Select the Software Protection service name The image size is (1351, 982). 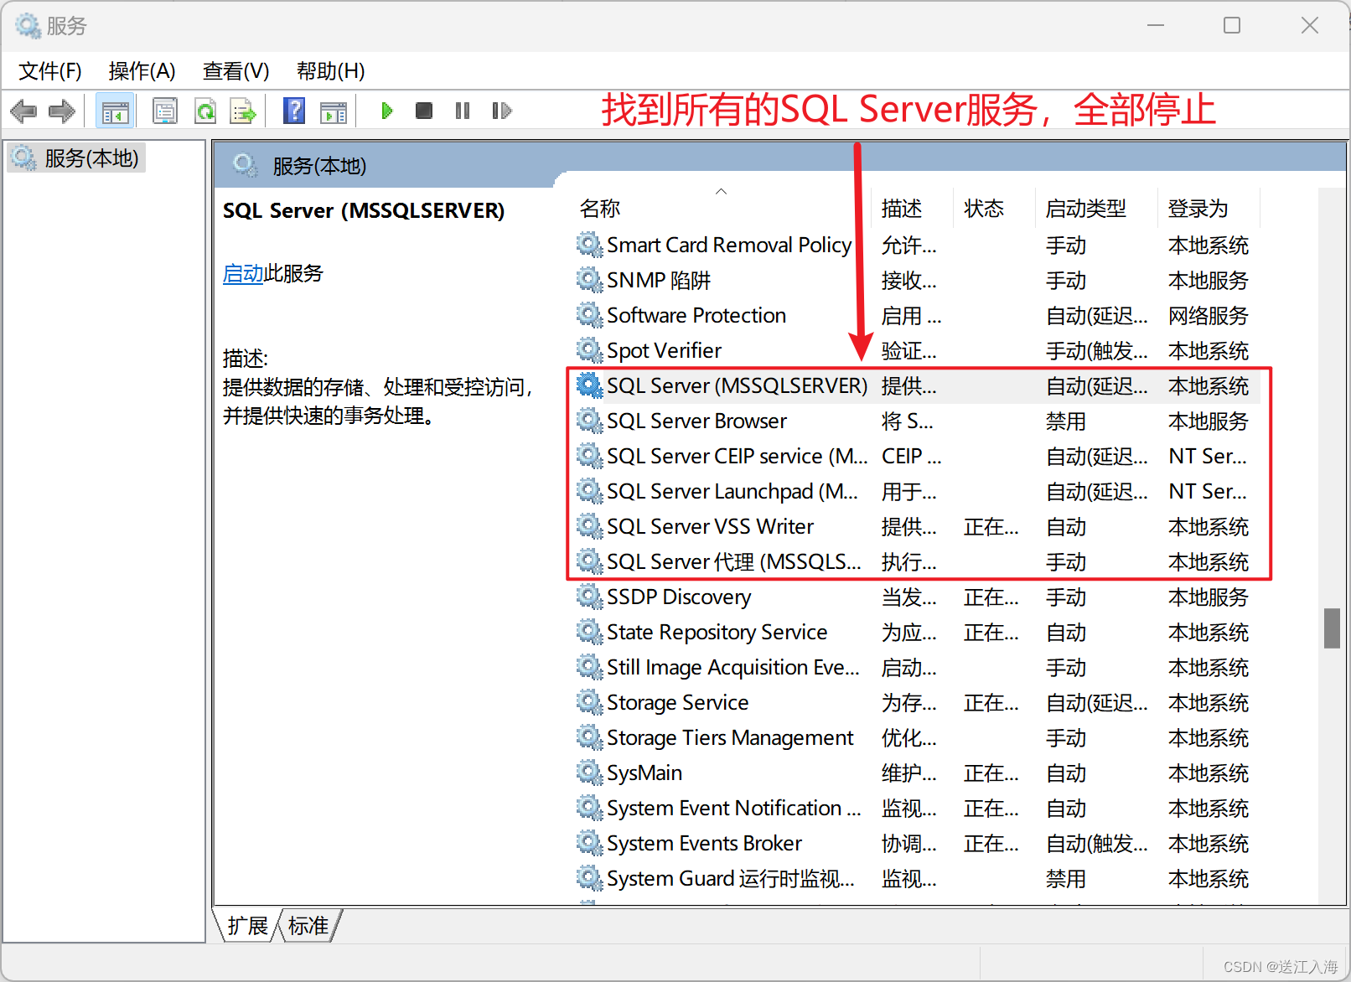click(696, 315)
